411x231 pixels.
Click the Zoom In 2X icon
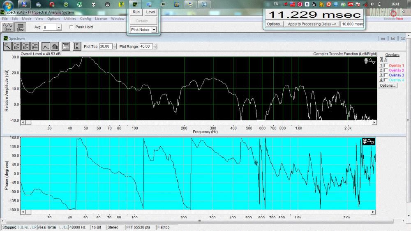[x=16, y=46]
